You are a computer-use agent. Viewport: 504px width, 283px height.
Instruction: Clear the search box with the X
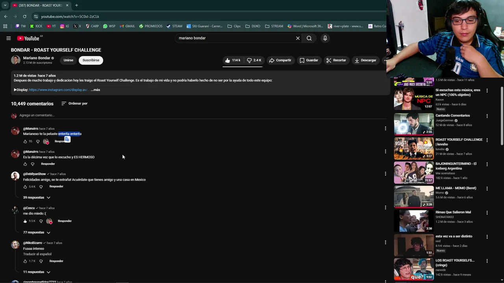(298, 38)
